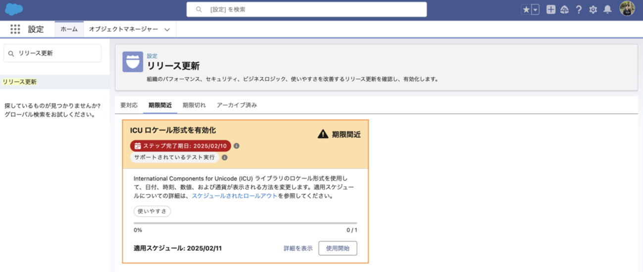Click the 0 / 1 progress count

[x=351, y=230]
